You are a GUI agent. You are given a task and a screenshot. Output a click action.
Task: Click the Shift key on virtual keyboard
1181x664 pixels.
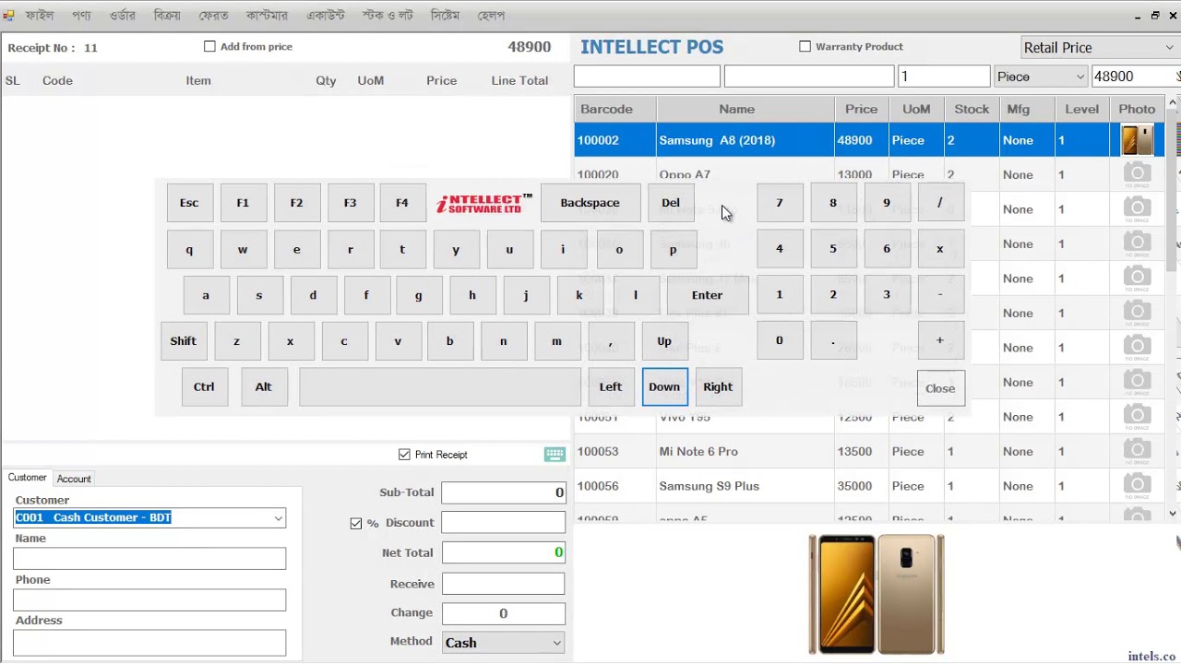(x=183, y=341)
